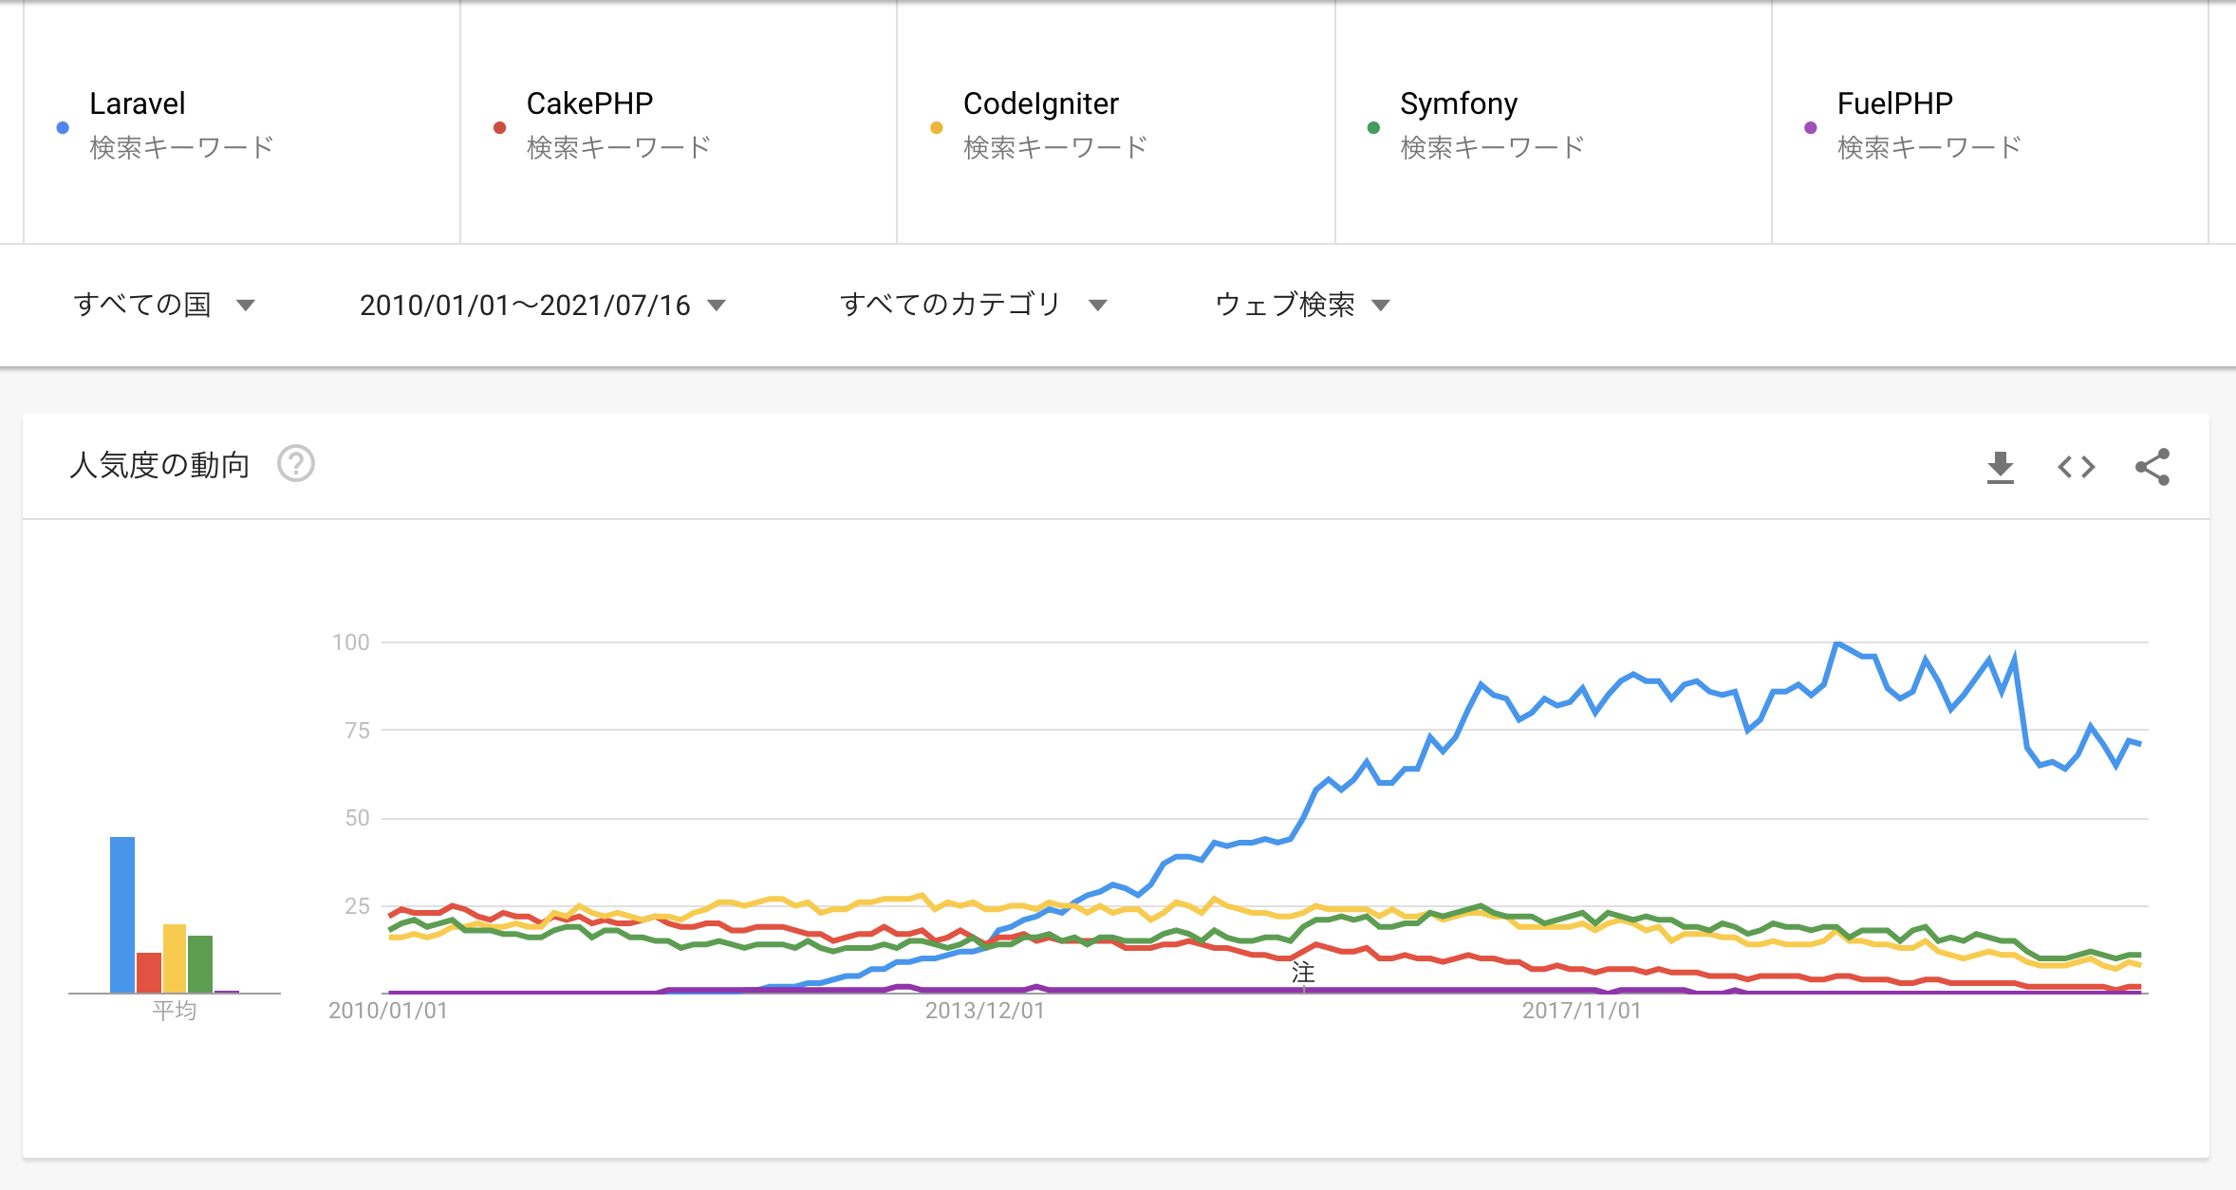The image size is (2236, 1190).
Task: Edit the CodeIgniter search term
Action: tap(1040, 103)
